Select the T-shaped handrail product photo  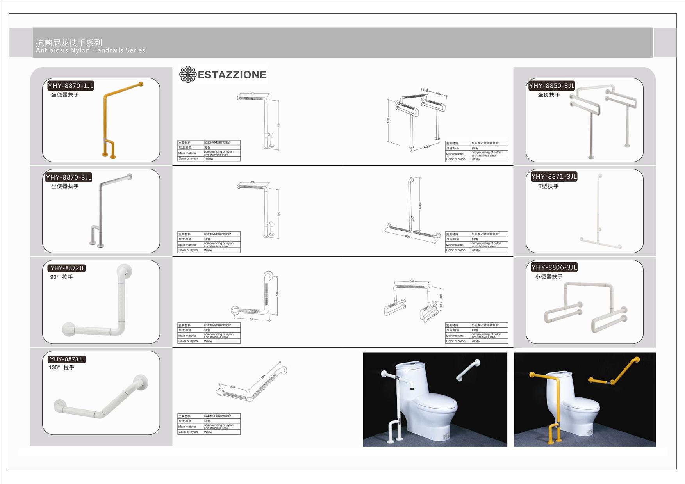pos(599,213)
